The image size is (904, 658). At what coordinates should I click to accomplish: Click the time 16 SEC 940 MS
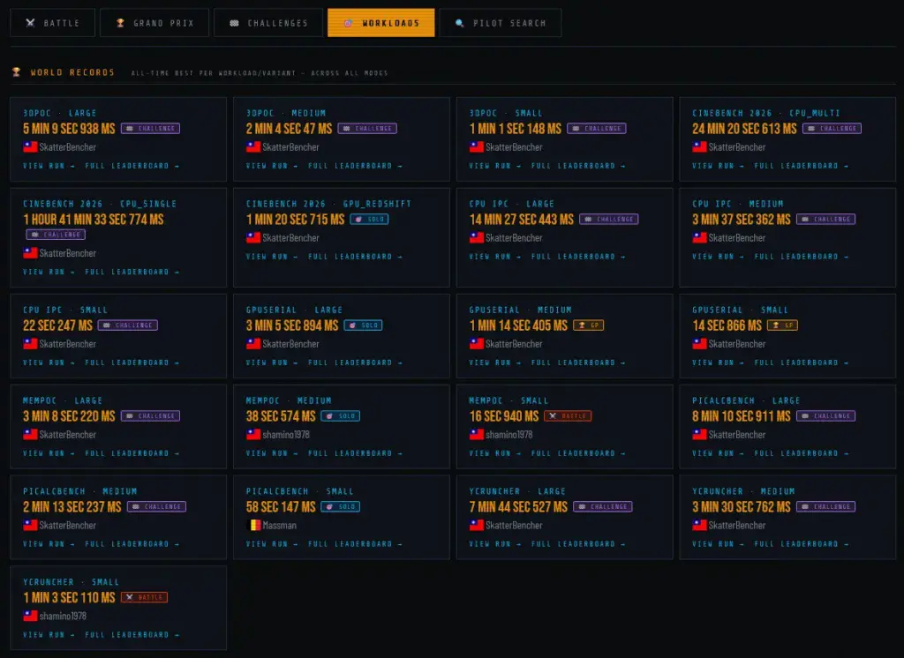(504, 415)
